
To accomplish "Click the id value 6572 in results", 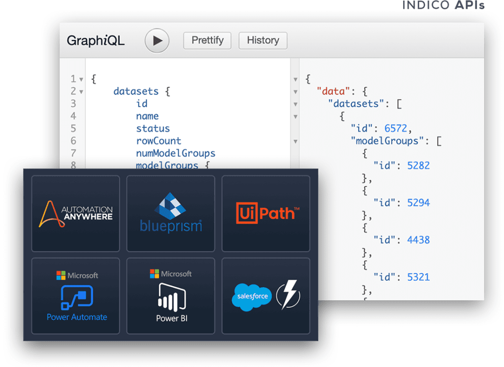I will (396, 129).
